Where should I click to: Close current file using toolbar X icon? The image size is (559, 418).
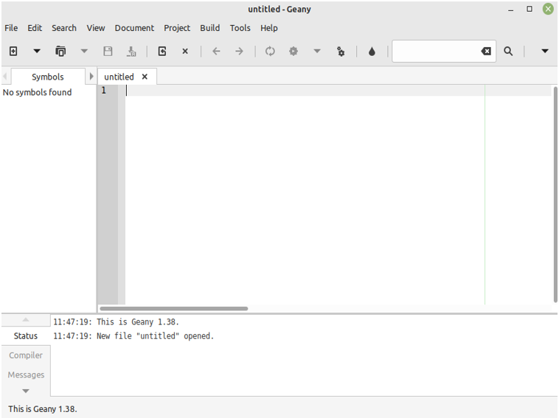[185, 52]
